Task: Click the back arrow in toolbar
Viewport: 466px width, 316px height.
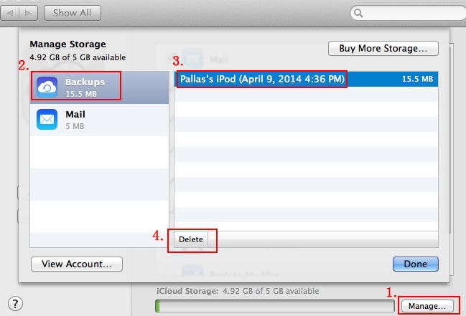Action: (x=10, y=13)
